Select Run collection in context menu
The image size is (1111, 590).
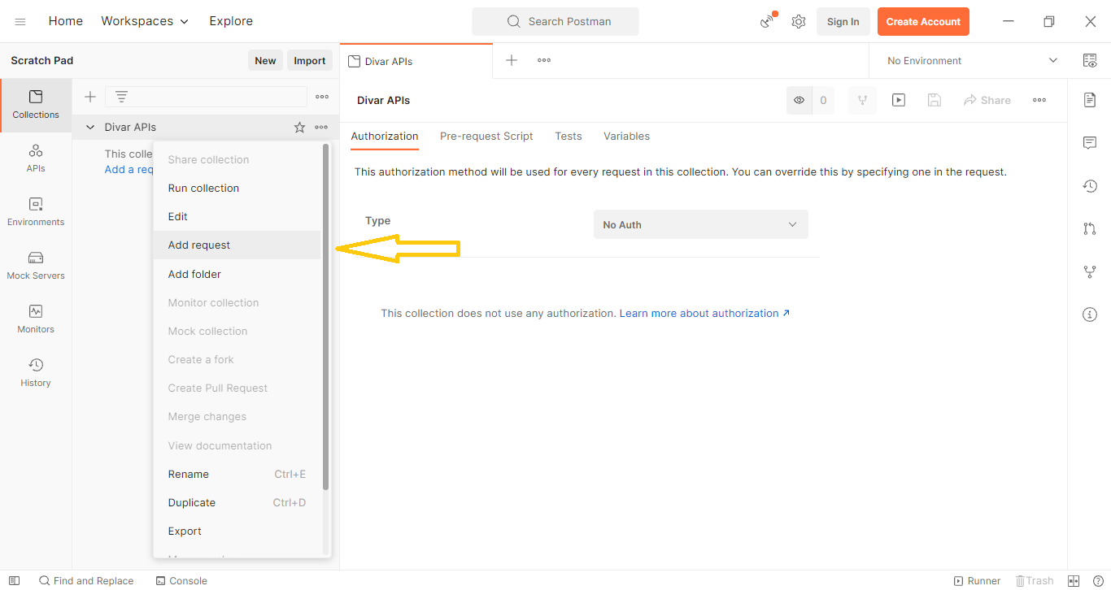tap(237, 188)
